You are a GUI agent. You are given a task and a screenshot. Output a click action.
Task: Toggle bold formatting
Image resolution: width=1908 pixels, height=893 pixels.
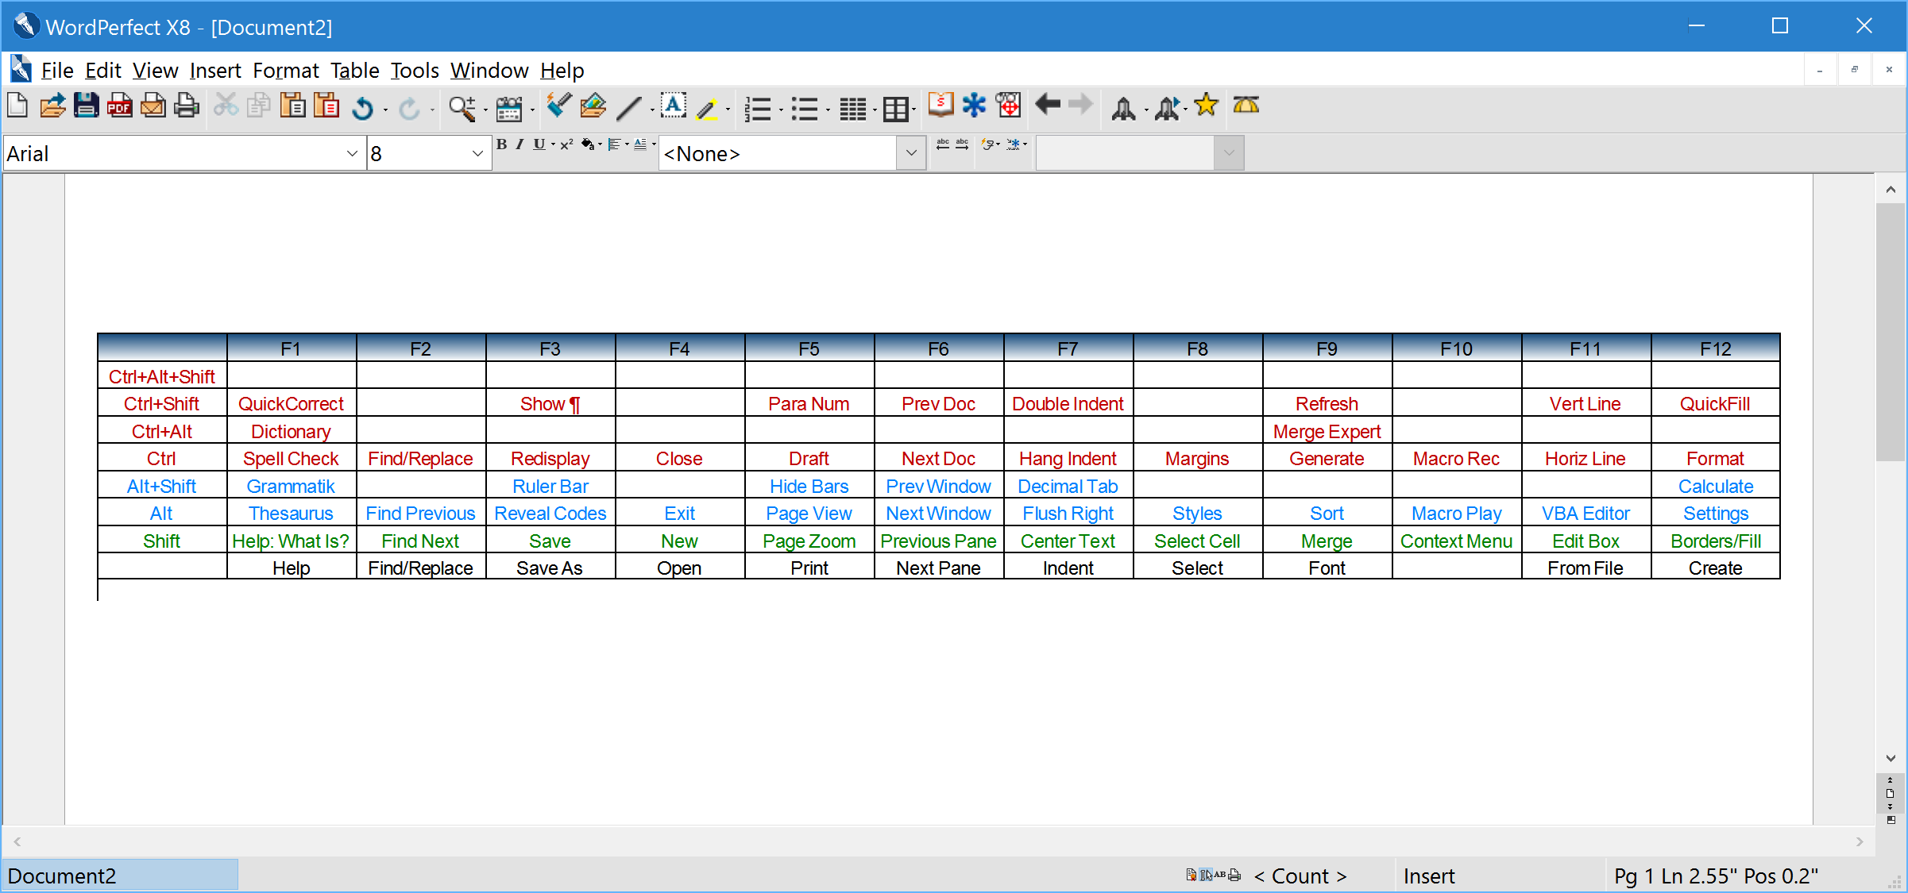(x=501, y=144)
